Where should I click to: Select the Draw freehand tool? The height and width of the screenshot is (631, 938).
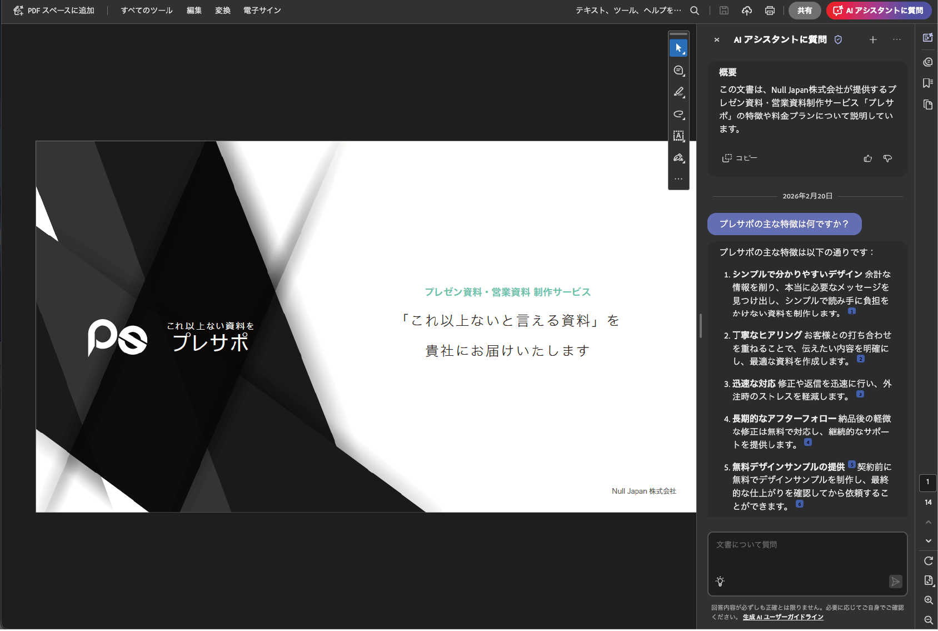click(678, 115)
